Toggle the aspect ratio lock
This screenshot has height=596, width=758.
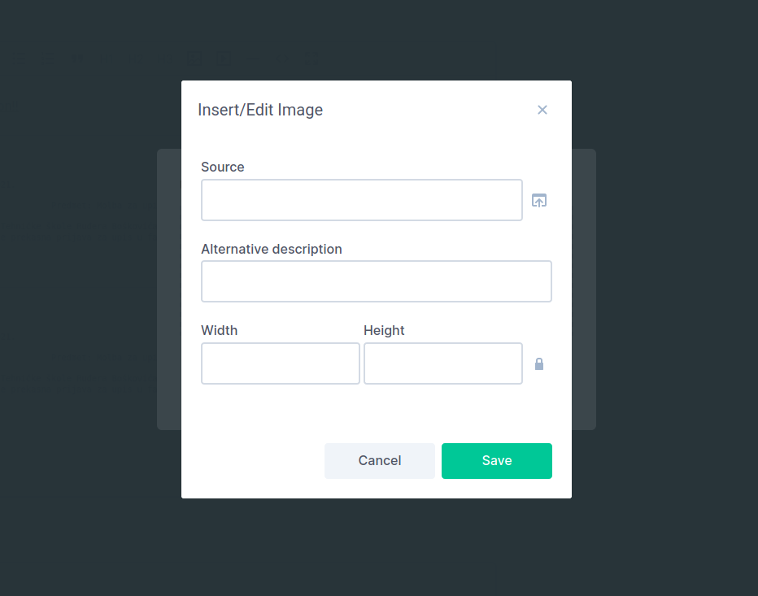tap(539, 363)
